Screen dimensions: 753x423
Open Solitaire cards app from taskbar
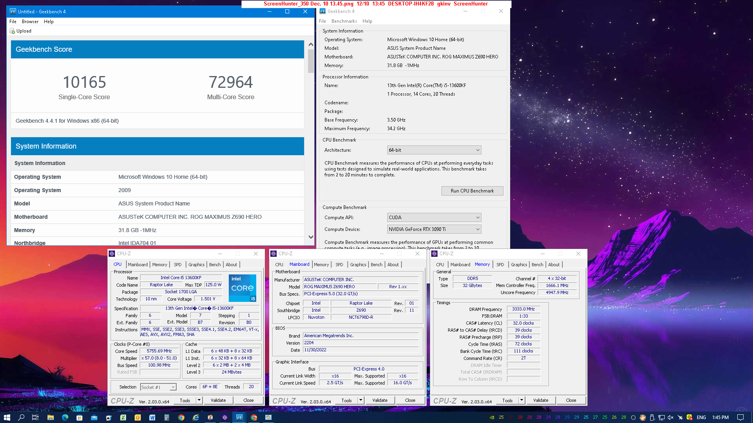coord(109,418)
